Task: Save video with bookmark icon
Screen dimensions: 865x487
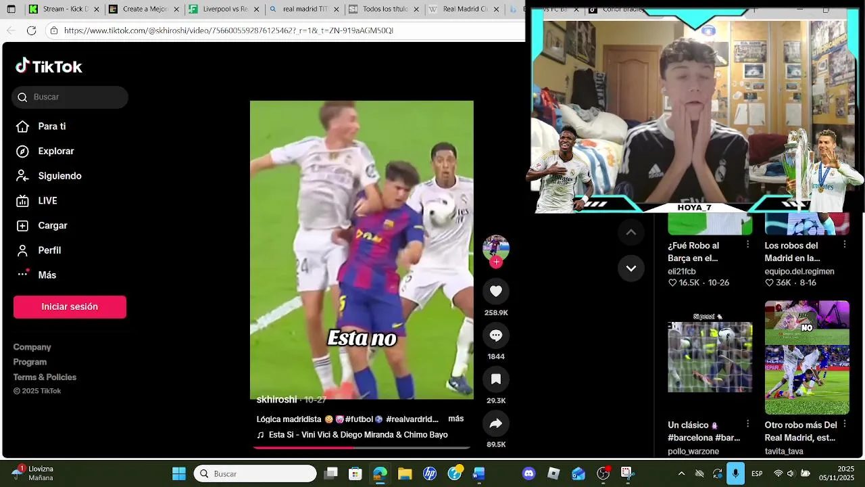Action: (496, 379)
